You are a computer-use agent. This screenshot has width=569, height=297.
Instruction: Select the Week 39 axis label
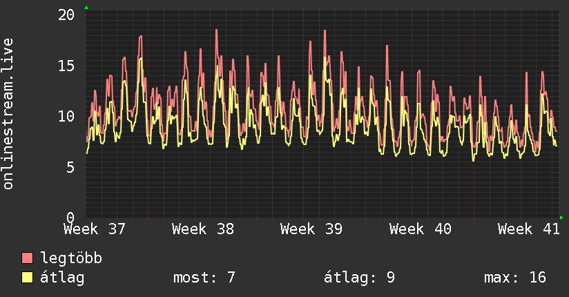(x=311, y=229)
